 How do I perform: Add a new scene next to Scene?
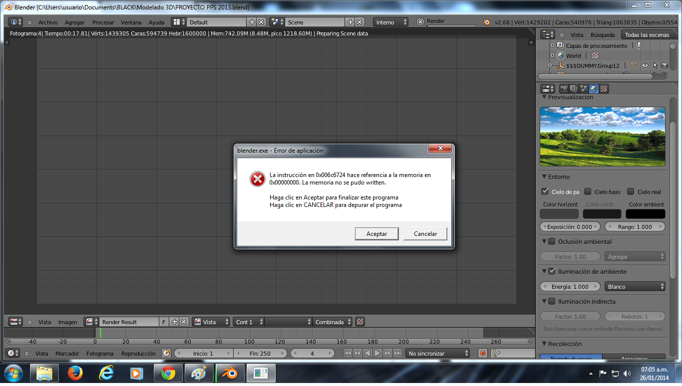click(350, 22)
